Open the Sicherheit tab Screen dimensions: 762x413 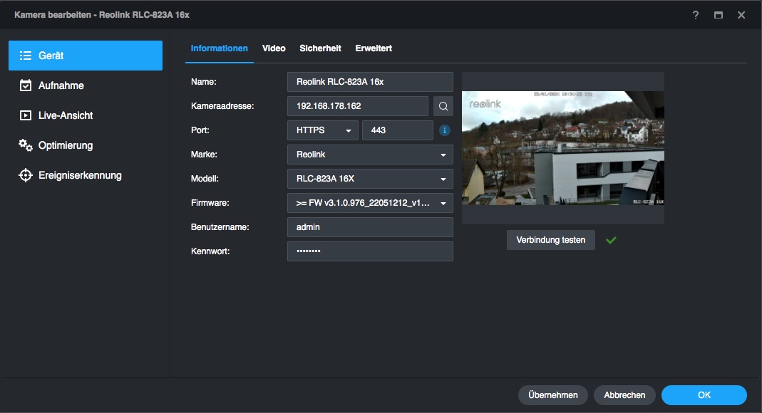320,48
